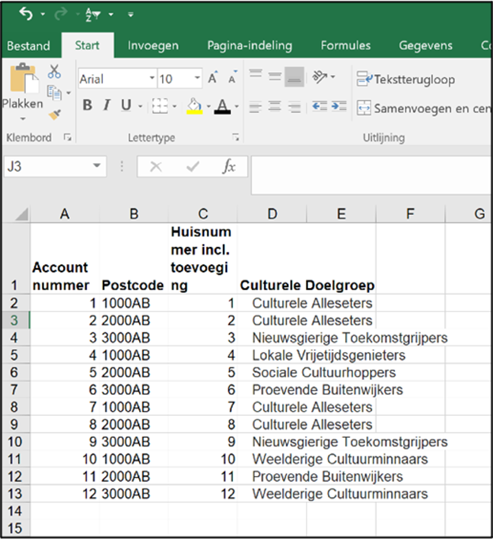493x539 pixels.
Task: Click the fx insert function icon
Action: 229,167
